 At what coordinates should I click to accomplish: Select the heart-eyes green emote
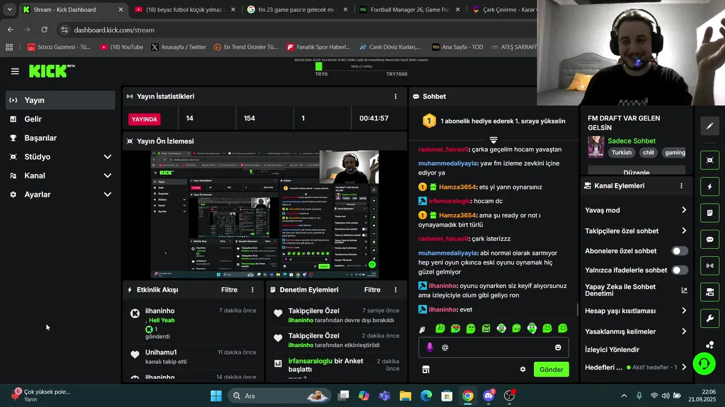coord(455,328)
